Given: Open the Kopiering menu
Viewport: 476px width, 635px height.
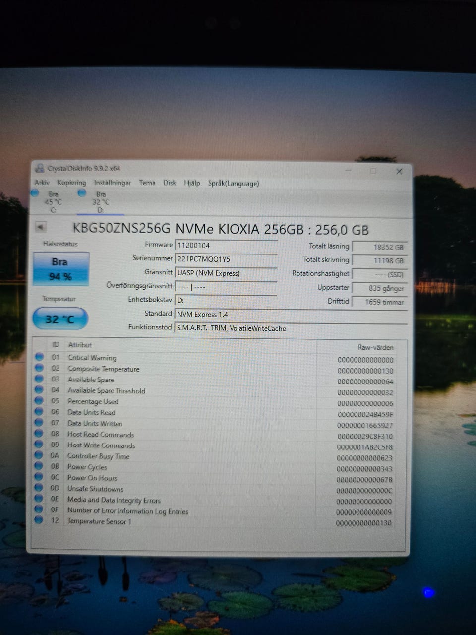Looking at the screenshot, I should (71, 183).
